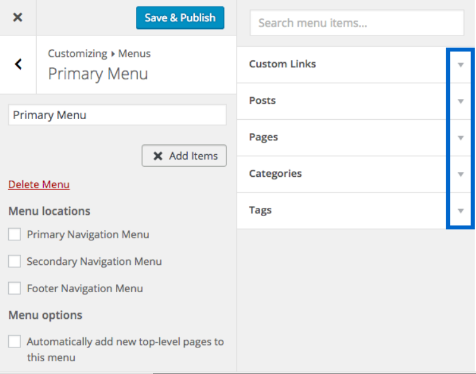
Task: Close the Customizer with the X icon
Action: (x=18, y=17)
